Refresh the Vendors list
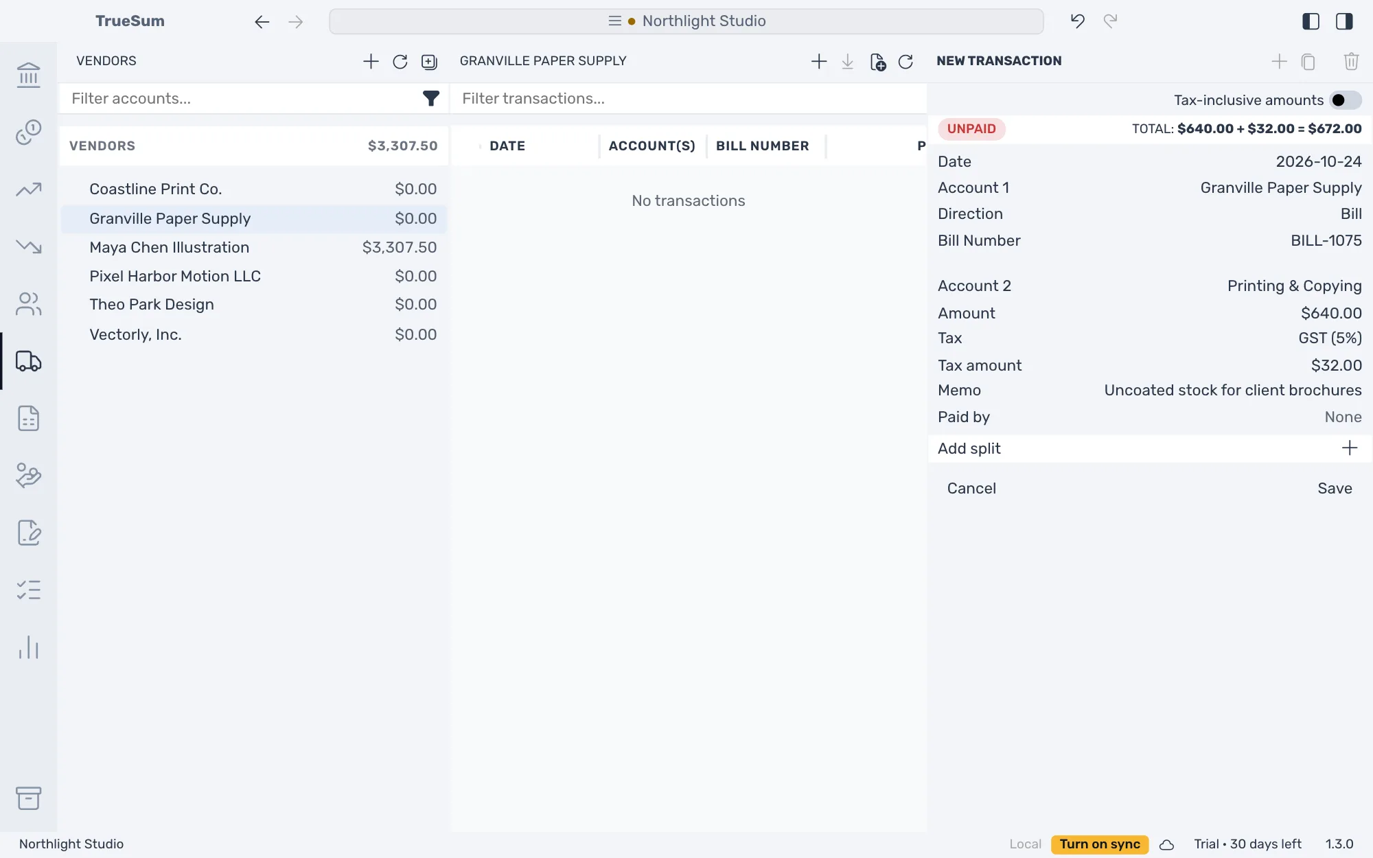The height and width of the screenshot is (858, 1373). (x=400, y=62)
